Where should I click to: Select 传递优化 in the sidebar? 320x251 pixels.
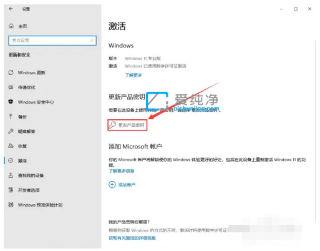click(x=27, y=87)
